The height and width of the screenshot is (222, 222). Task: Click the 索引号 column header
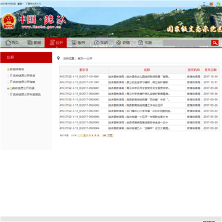point(84,70)
